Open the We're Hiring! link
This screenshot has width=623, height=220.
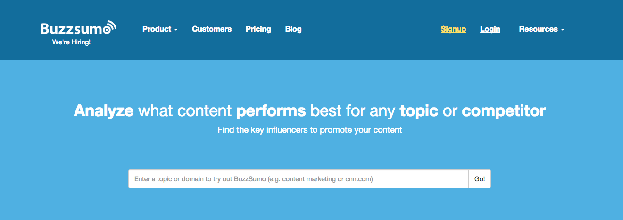tap(71, 42)
